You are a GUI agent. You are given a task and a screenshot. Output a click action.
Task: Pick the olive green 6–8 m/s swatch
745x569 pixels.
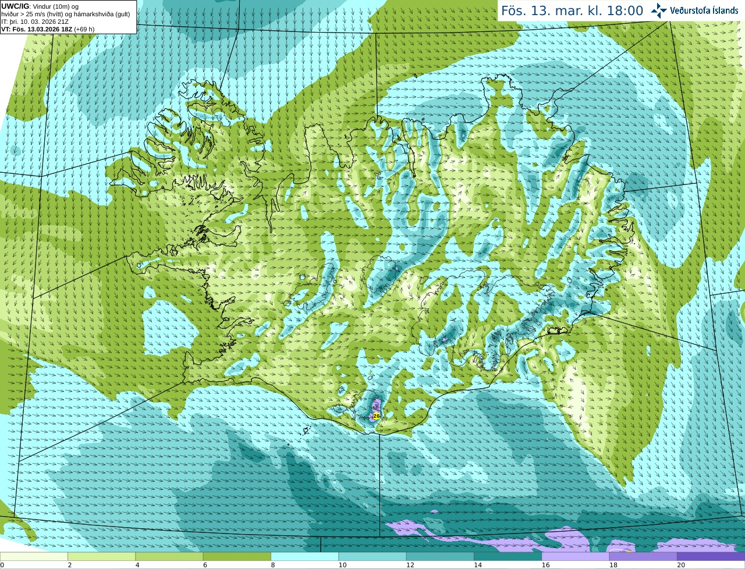coord(237,557)
